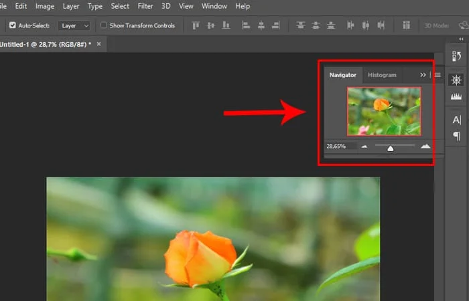Open the Filter menu
Image resolution: width=469 pixels, height=301 pixels.
tap(145, 6)
